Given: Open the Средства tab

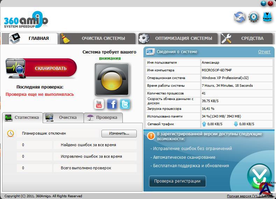Looking at the screenshot, I should pyautogui.click(x=247, y=38).
